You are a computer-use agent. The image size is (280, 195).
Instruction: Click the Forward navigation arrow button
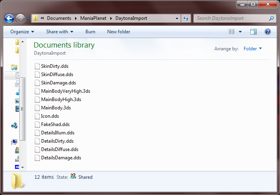point(20,18)
